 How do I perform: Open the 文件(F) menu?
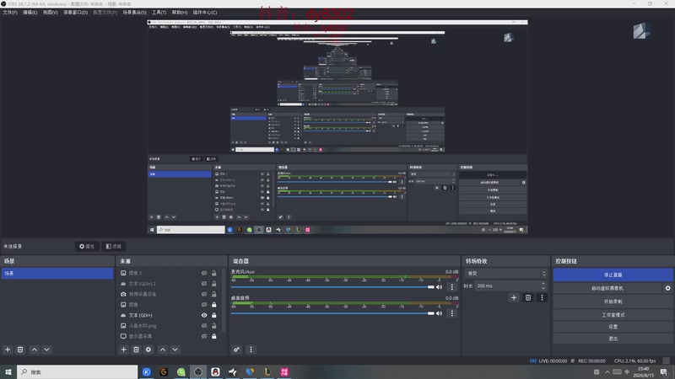[x=10, y=13]
